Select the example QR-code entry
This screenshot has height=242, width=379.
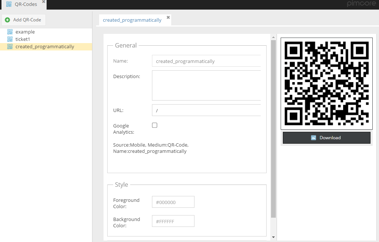(25, 32)
